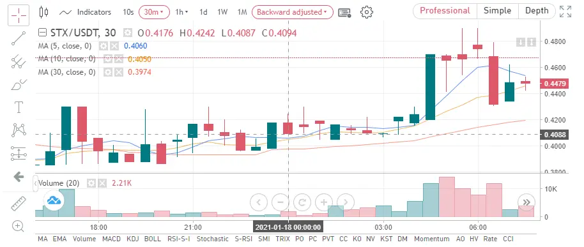Switch to Depth chart mode
Screen dimensions: 584x247
point(537,11)
